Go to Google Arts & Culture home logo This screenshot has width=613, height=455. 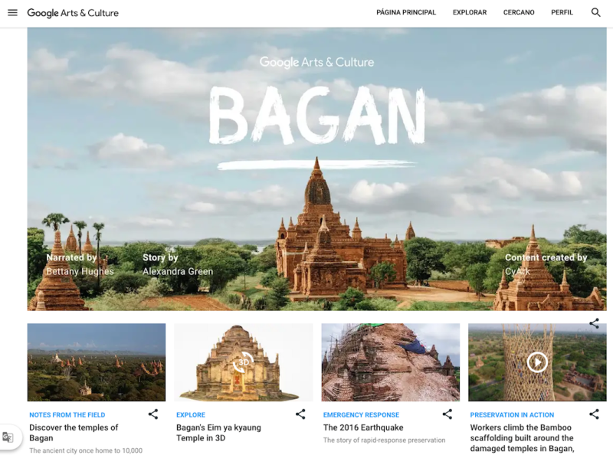pos(73,13)
